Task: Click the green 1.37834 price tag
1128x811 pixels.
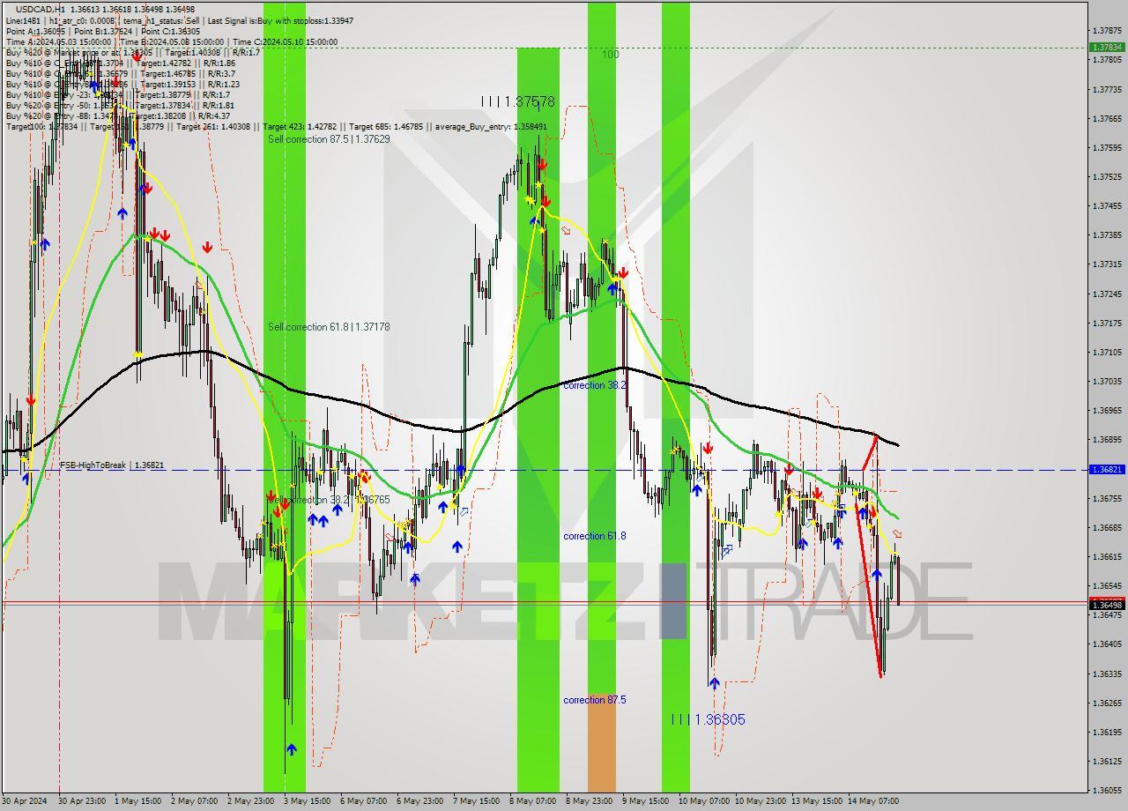Action: point(1107,48)
